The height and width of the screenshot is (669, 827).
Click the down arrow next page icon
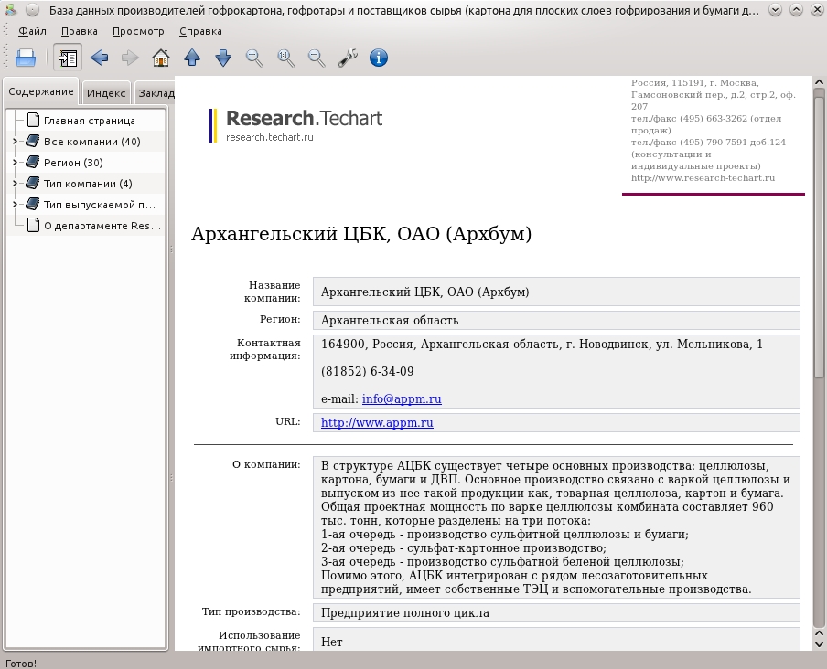(223, 58)
